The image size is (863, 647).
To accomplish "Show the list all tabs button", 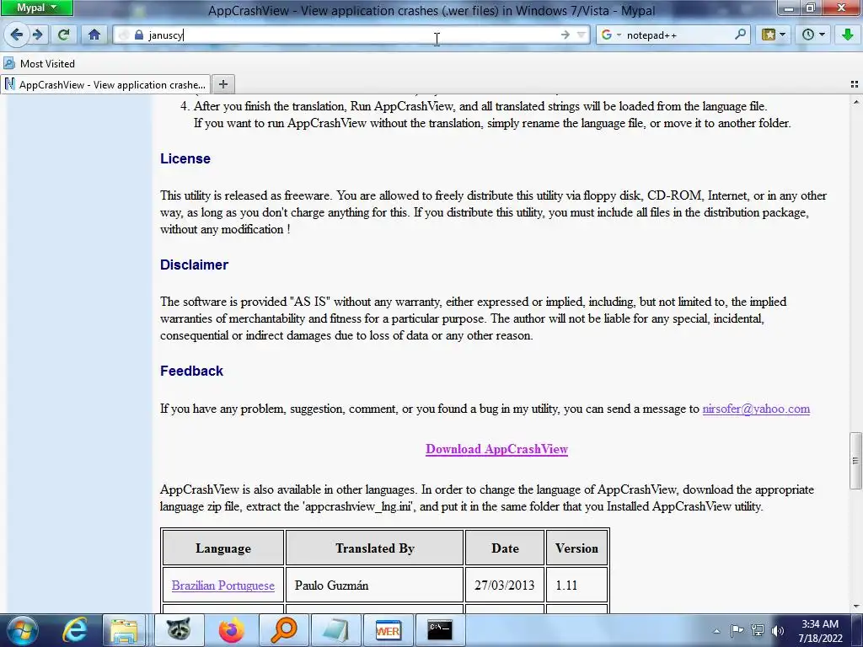I will click(855, 84).
